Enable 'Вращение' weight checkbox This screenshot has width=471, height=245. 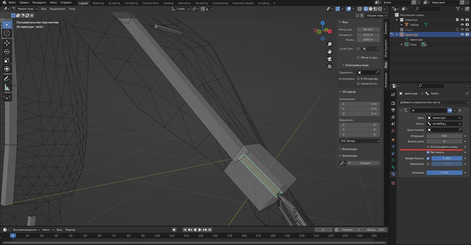(x=428, y=164)
